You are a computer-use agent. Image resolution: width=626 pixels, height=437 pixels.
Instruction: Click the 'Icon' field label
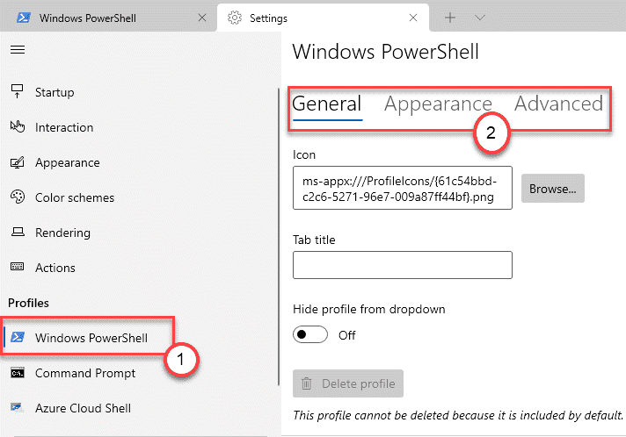point(304,154)
